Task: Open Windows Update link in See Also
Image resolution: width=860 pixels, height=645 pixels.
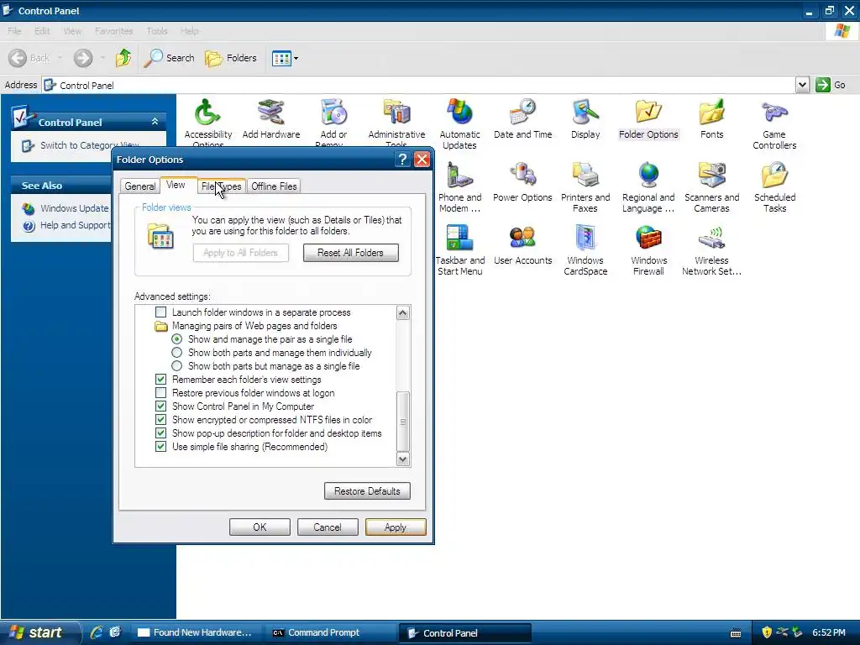Action: click(x=74, y=208)
